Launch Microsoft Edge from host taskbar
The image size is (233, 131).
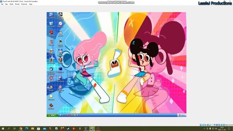(x=27, y=128)
